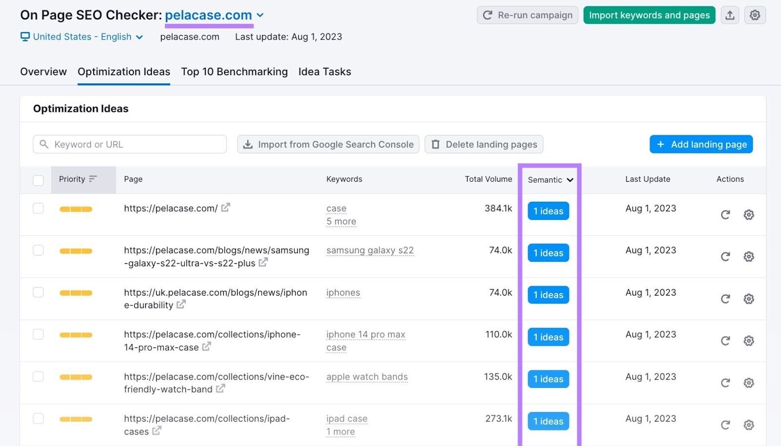781x446 pixels.
Task: Open United States - English location dropdown
Action: [x=82, y=37]
